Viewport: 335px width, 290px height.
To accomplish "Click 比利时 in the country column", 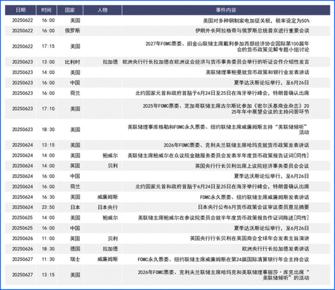I will [x=72, y=62].
